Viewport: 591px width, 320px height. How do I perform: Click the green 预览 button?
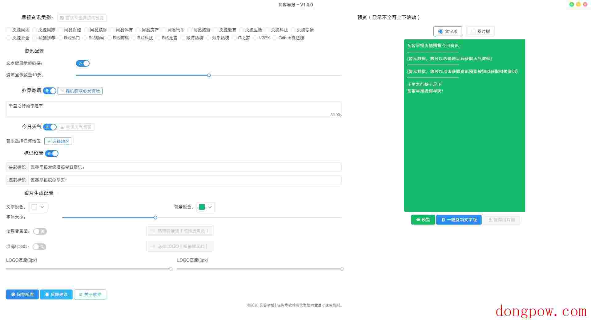point(423,220)
